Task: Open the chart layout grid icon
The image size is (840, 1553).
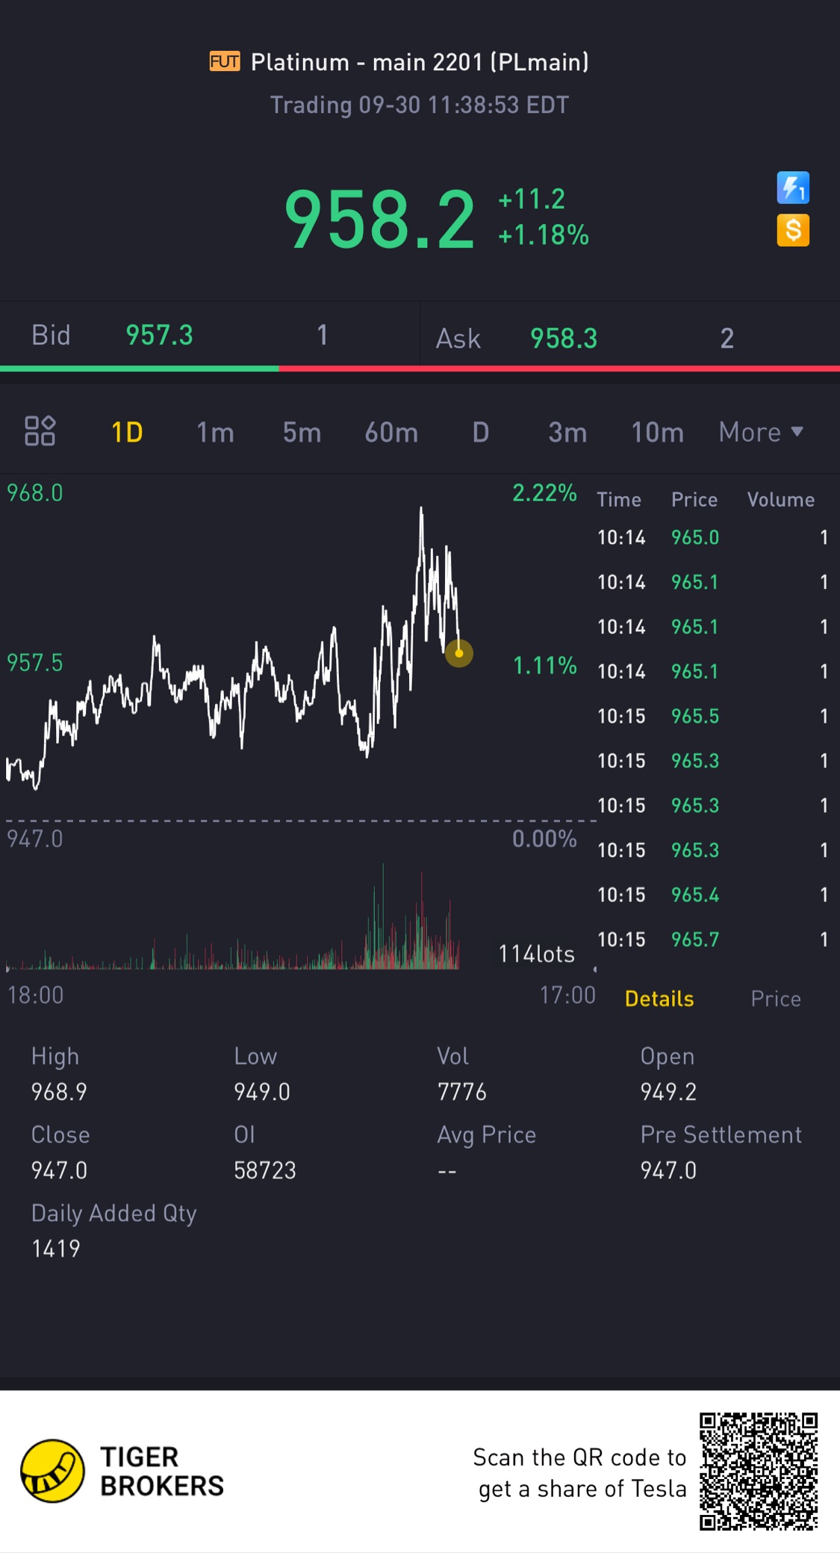Action: coord(40,431)
